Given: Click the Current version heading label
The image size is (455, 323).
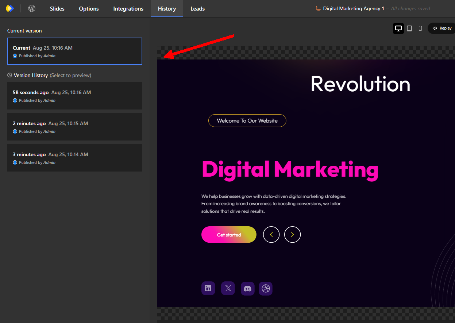Looking at the screenshot, I should (24, 31).
